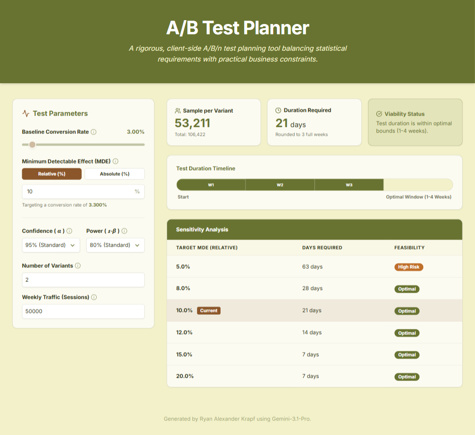
Task: Click the W2 timeline segment
Action: tap(280, 185)
